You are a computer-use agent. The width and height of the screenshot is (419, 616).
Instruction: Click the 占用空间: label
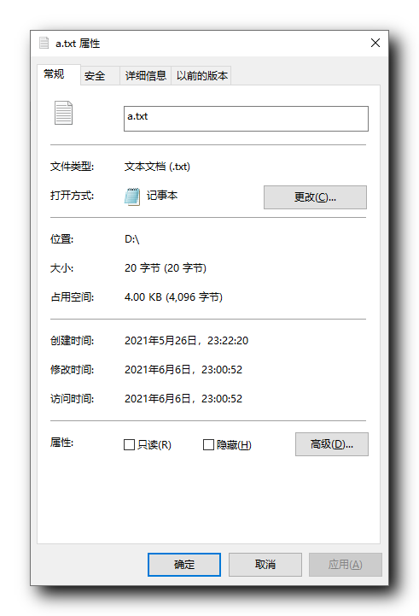pyautogui.click(x=72, y=297)
